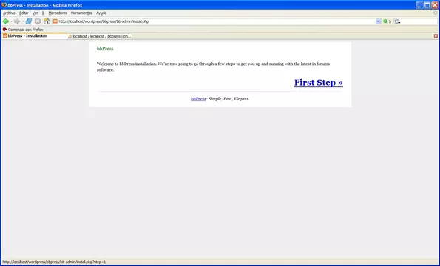440x266 pixels.
Task: Go back with the green Back arrow
Action: (5, 21)
